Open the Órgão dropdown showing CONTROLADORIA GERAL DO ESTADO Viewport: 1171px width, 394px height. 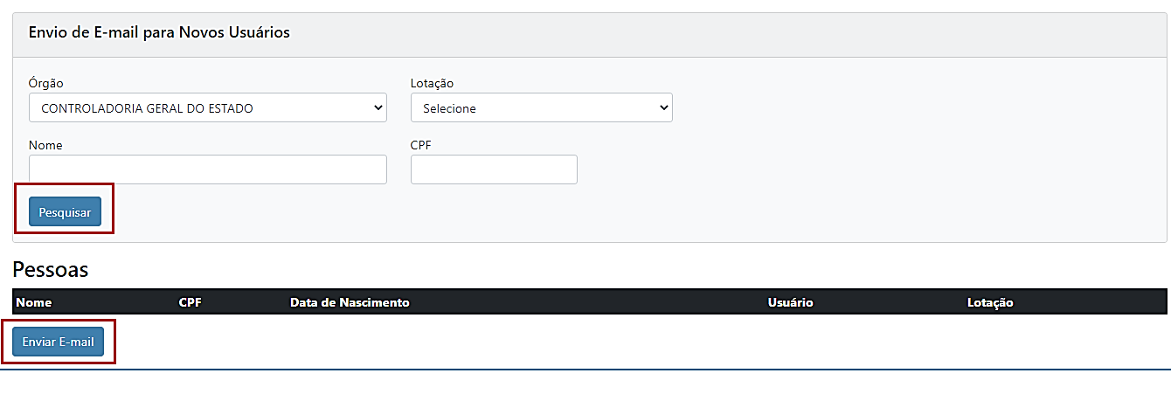[x=207, y=108]
